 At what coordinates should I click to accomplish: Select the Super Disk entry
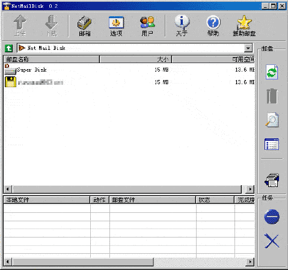point(32,70)
